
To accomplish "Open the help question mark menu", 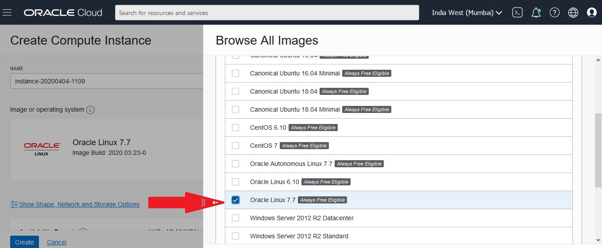I will [555, 13].
